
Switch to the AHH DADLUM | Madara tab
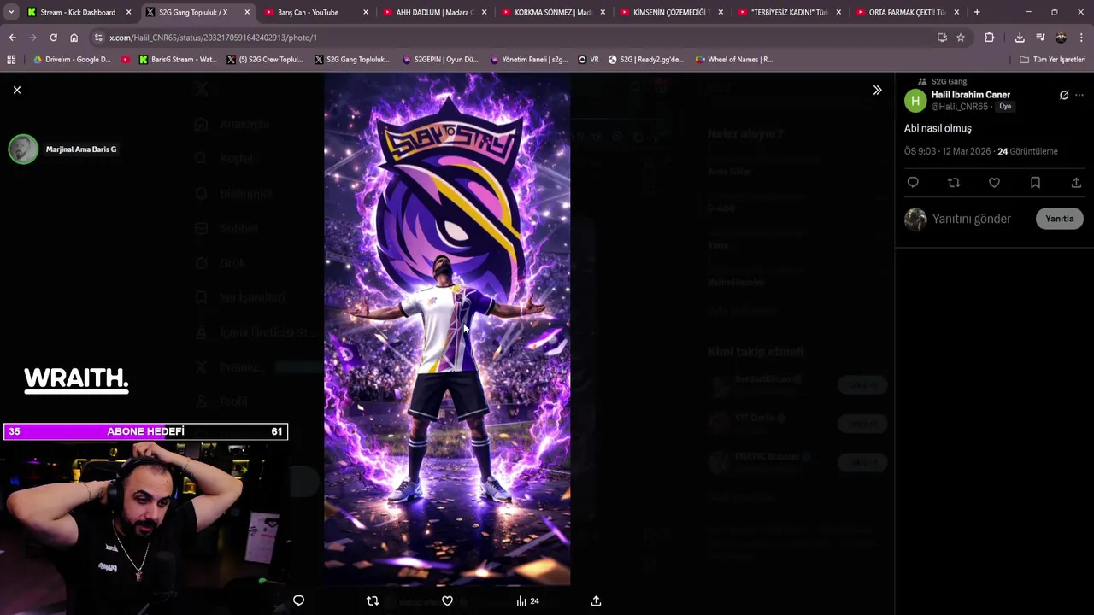(x=434, y=12)
